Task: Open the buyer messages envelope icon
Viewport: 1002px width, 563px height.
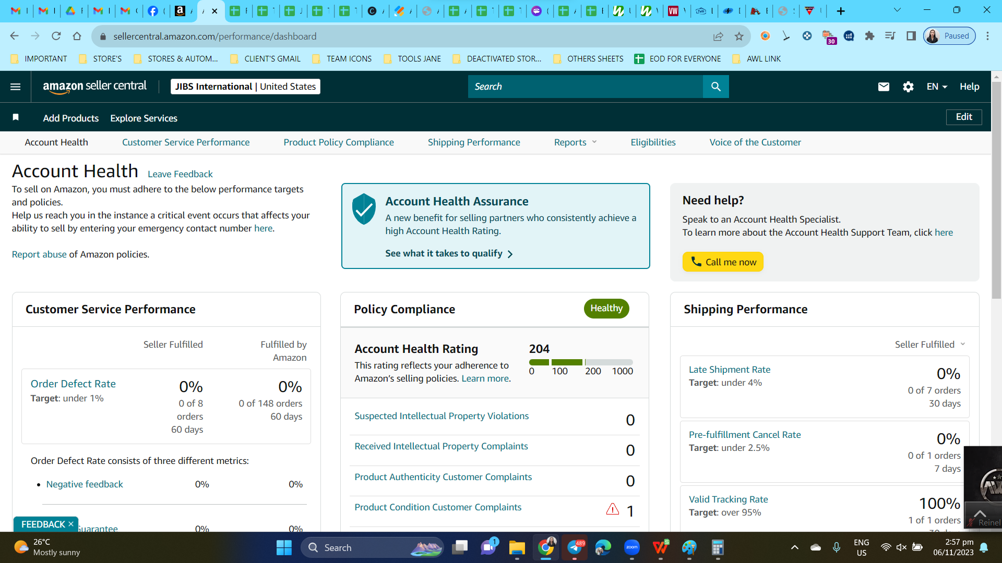Action: 884,87
